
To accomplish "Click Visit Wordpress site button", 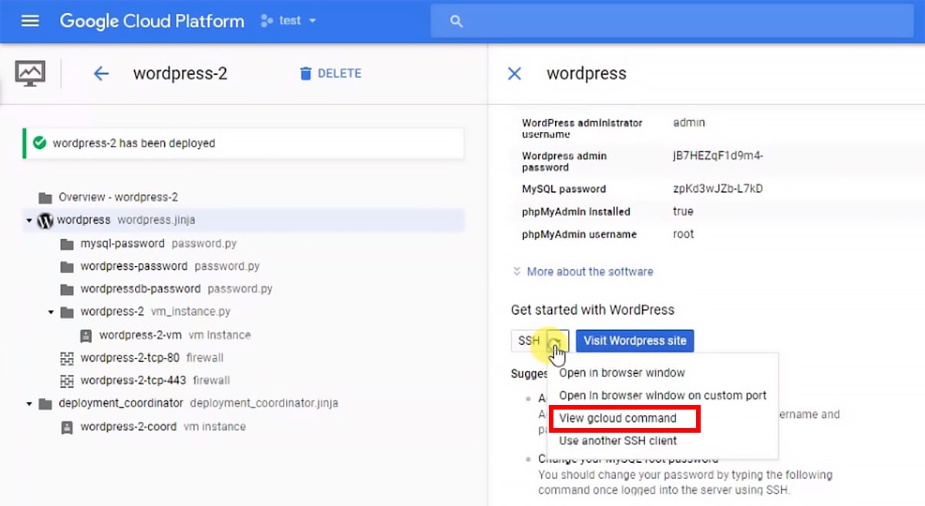I will pyautogui.click(x=635, y=340).
